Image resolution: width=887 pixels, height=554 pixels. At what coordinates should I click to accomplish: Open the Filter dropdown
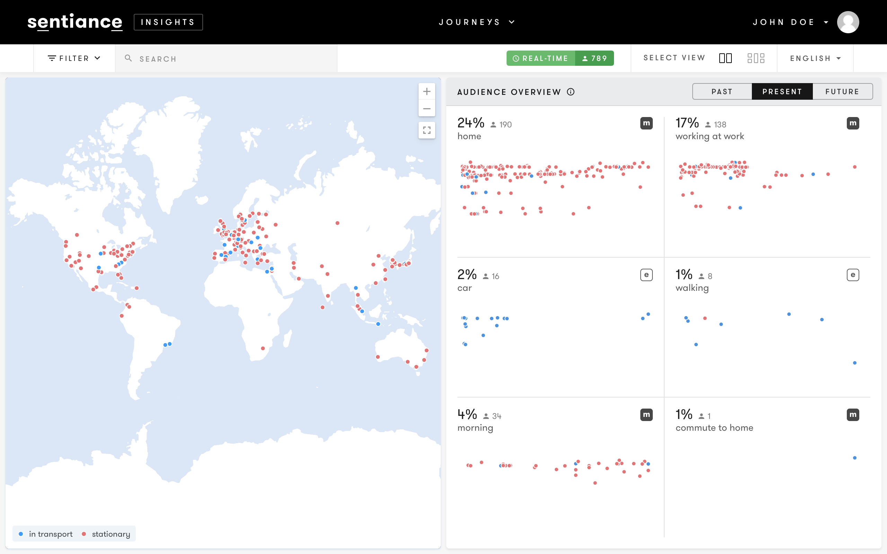pyautogui.click(x=74, y=58)
